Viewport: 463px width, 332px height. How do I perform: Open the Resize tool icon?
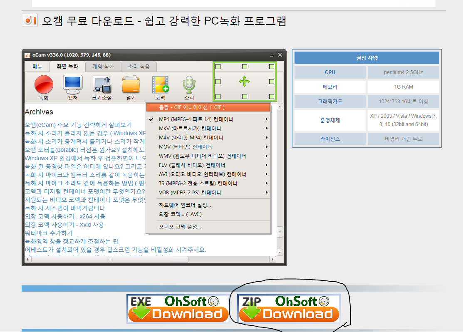[102, 84]
